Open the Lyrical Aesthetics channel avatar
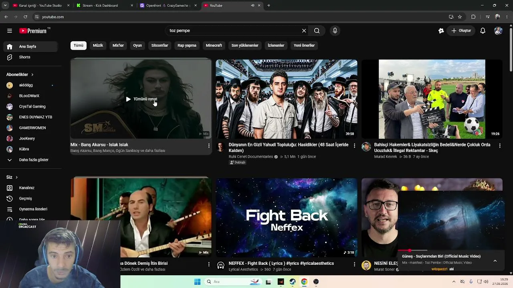 221,266
